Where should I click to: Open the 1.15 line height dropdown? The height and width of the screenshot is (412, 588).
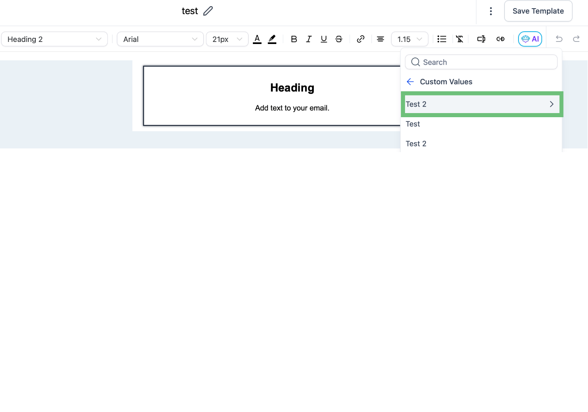pos(410,39)
